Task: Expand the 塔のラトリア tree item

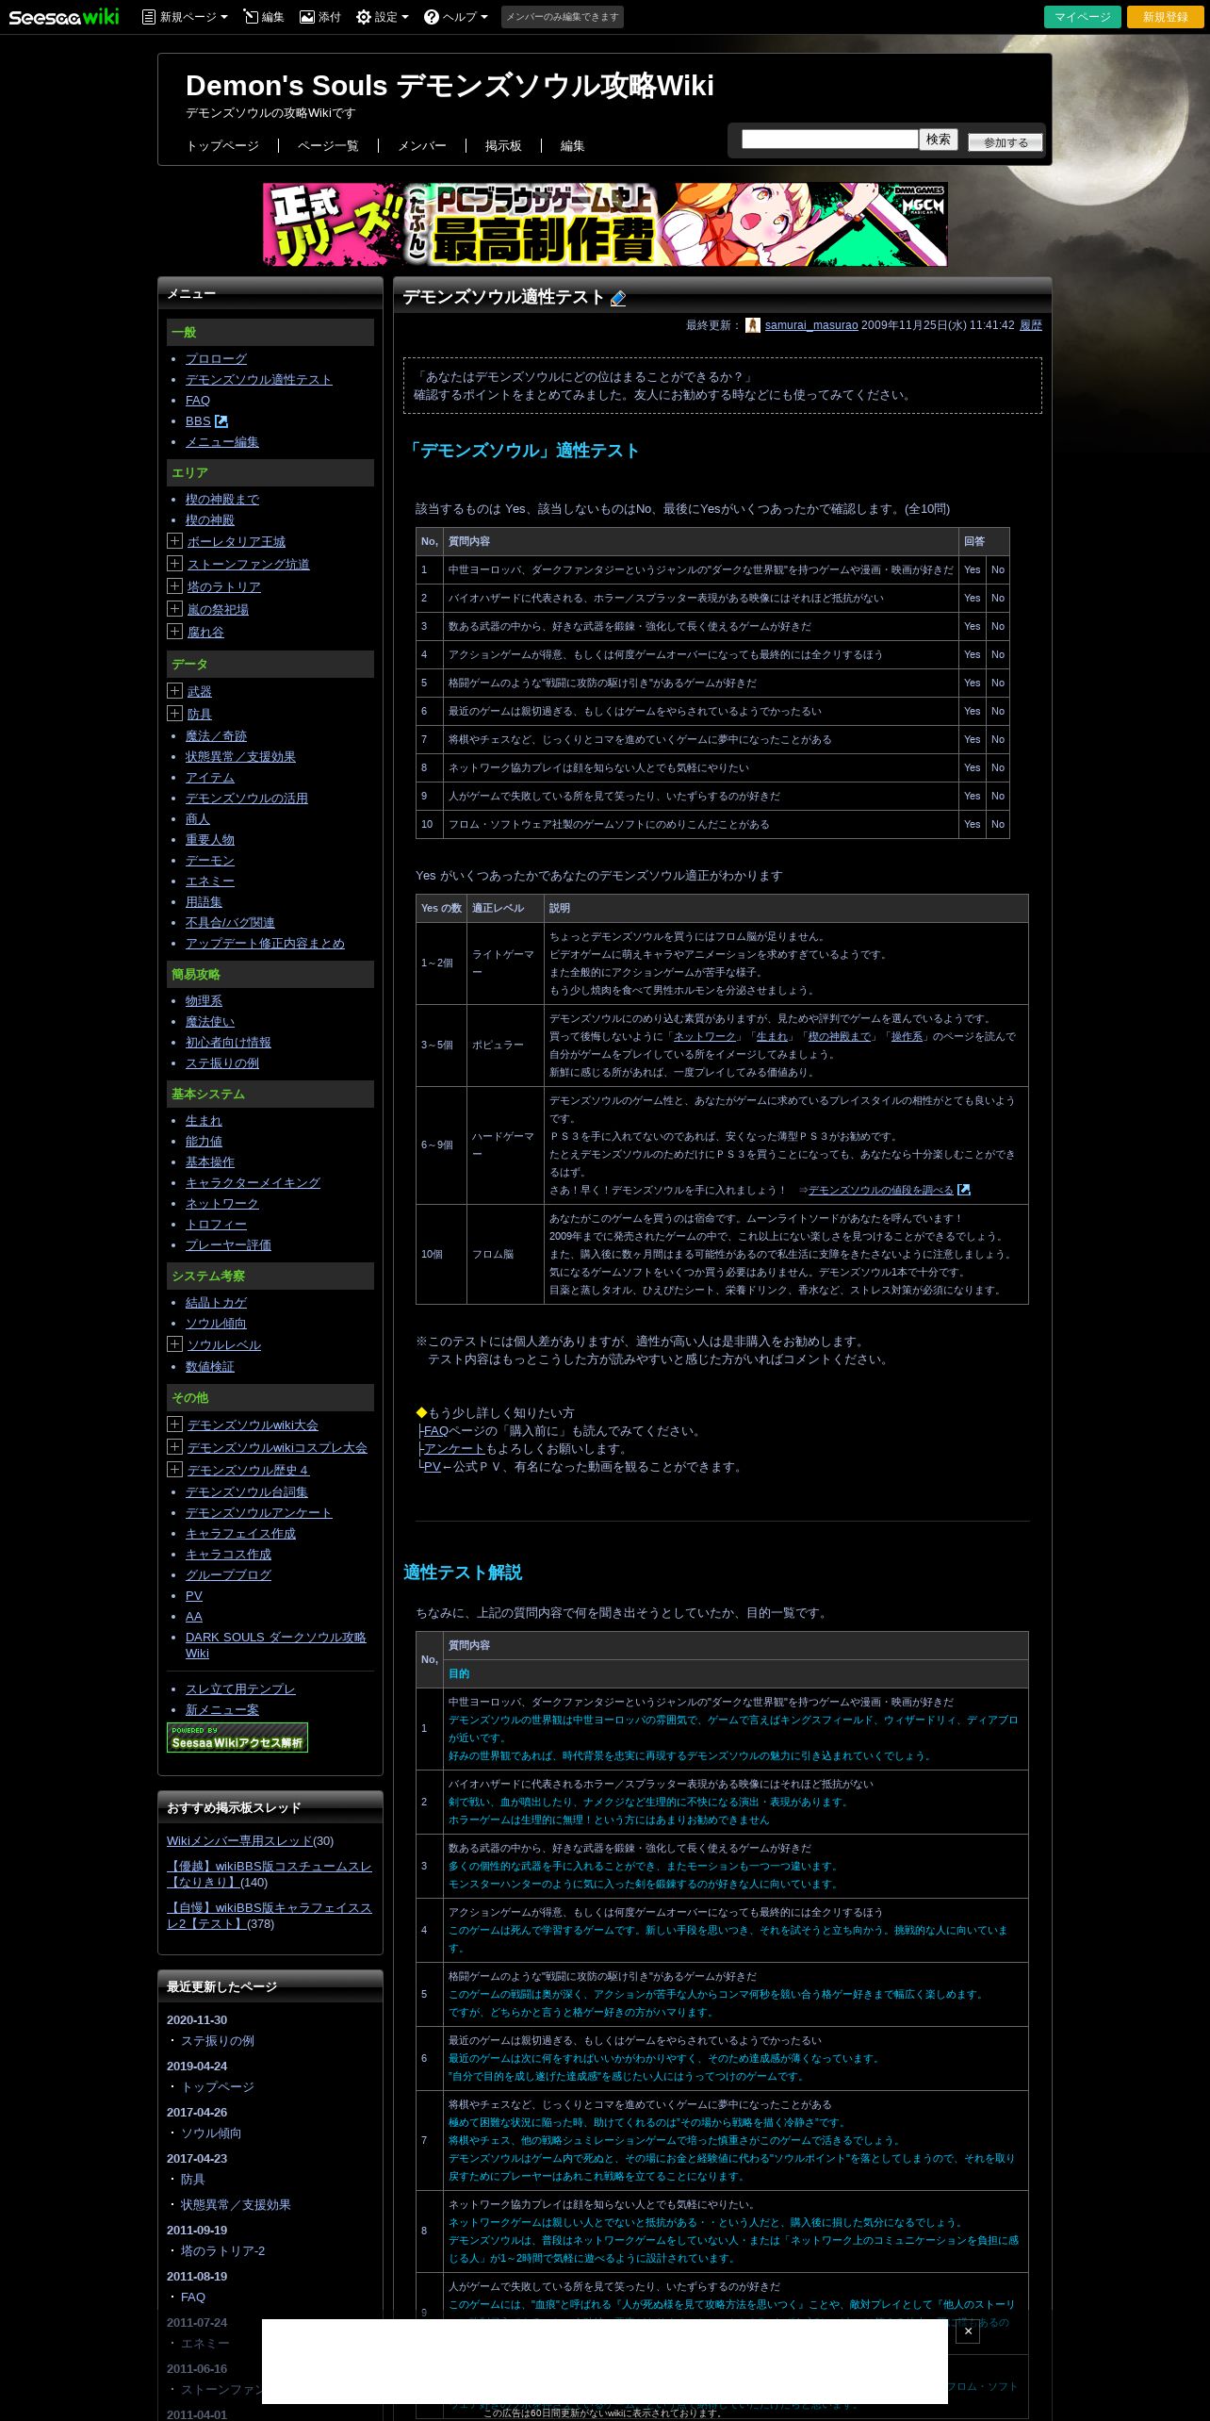Action: point(174,586)
